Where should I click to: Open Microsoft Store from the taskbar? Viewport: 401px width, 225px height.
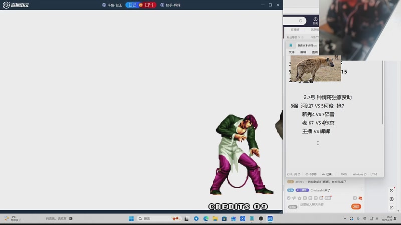(x=224, y=219)
